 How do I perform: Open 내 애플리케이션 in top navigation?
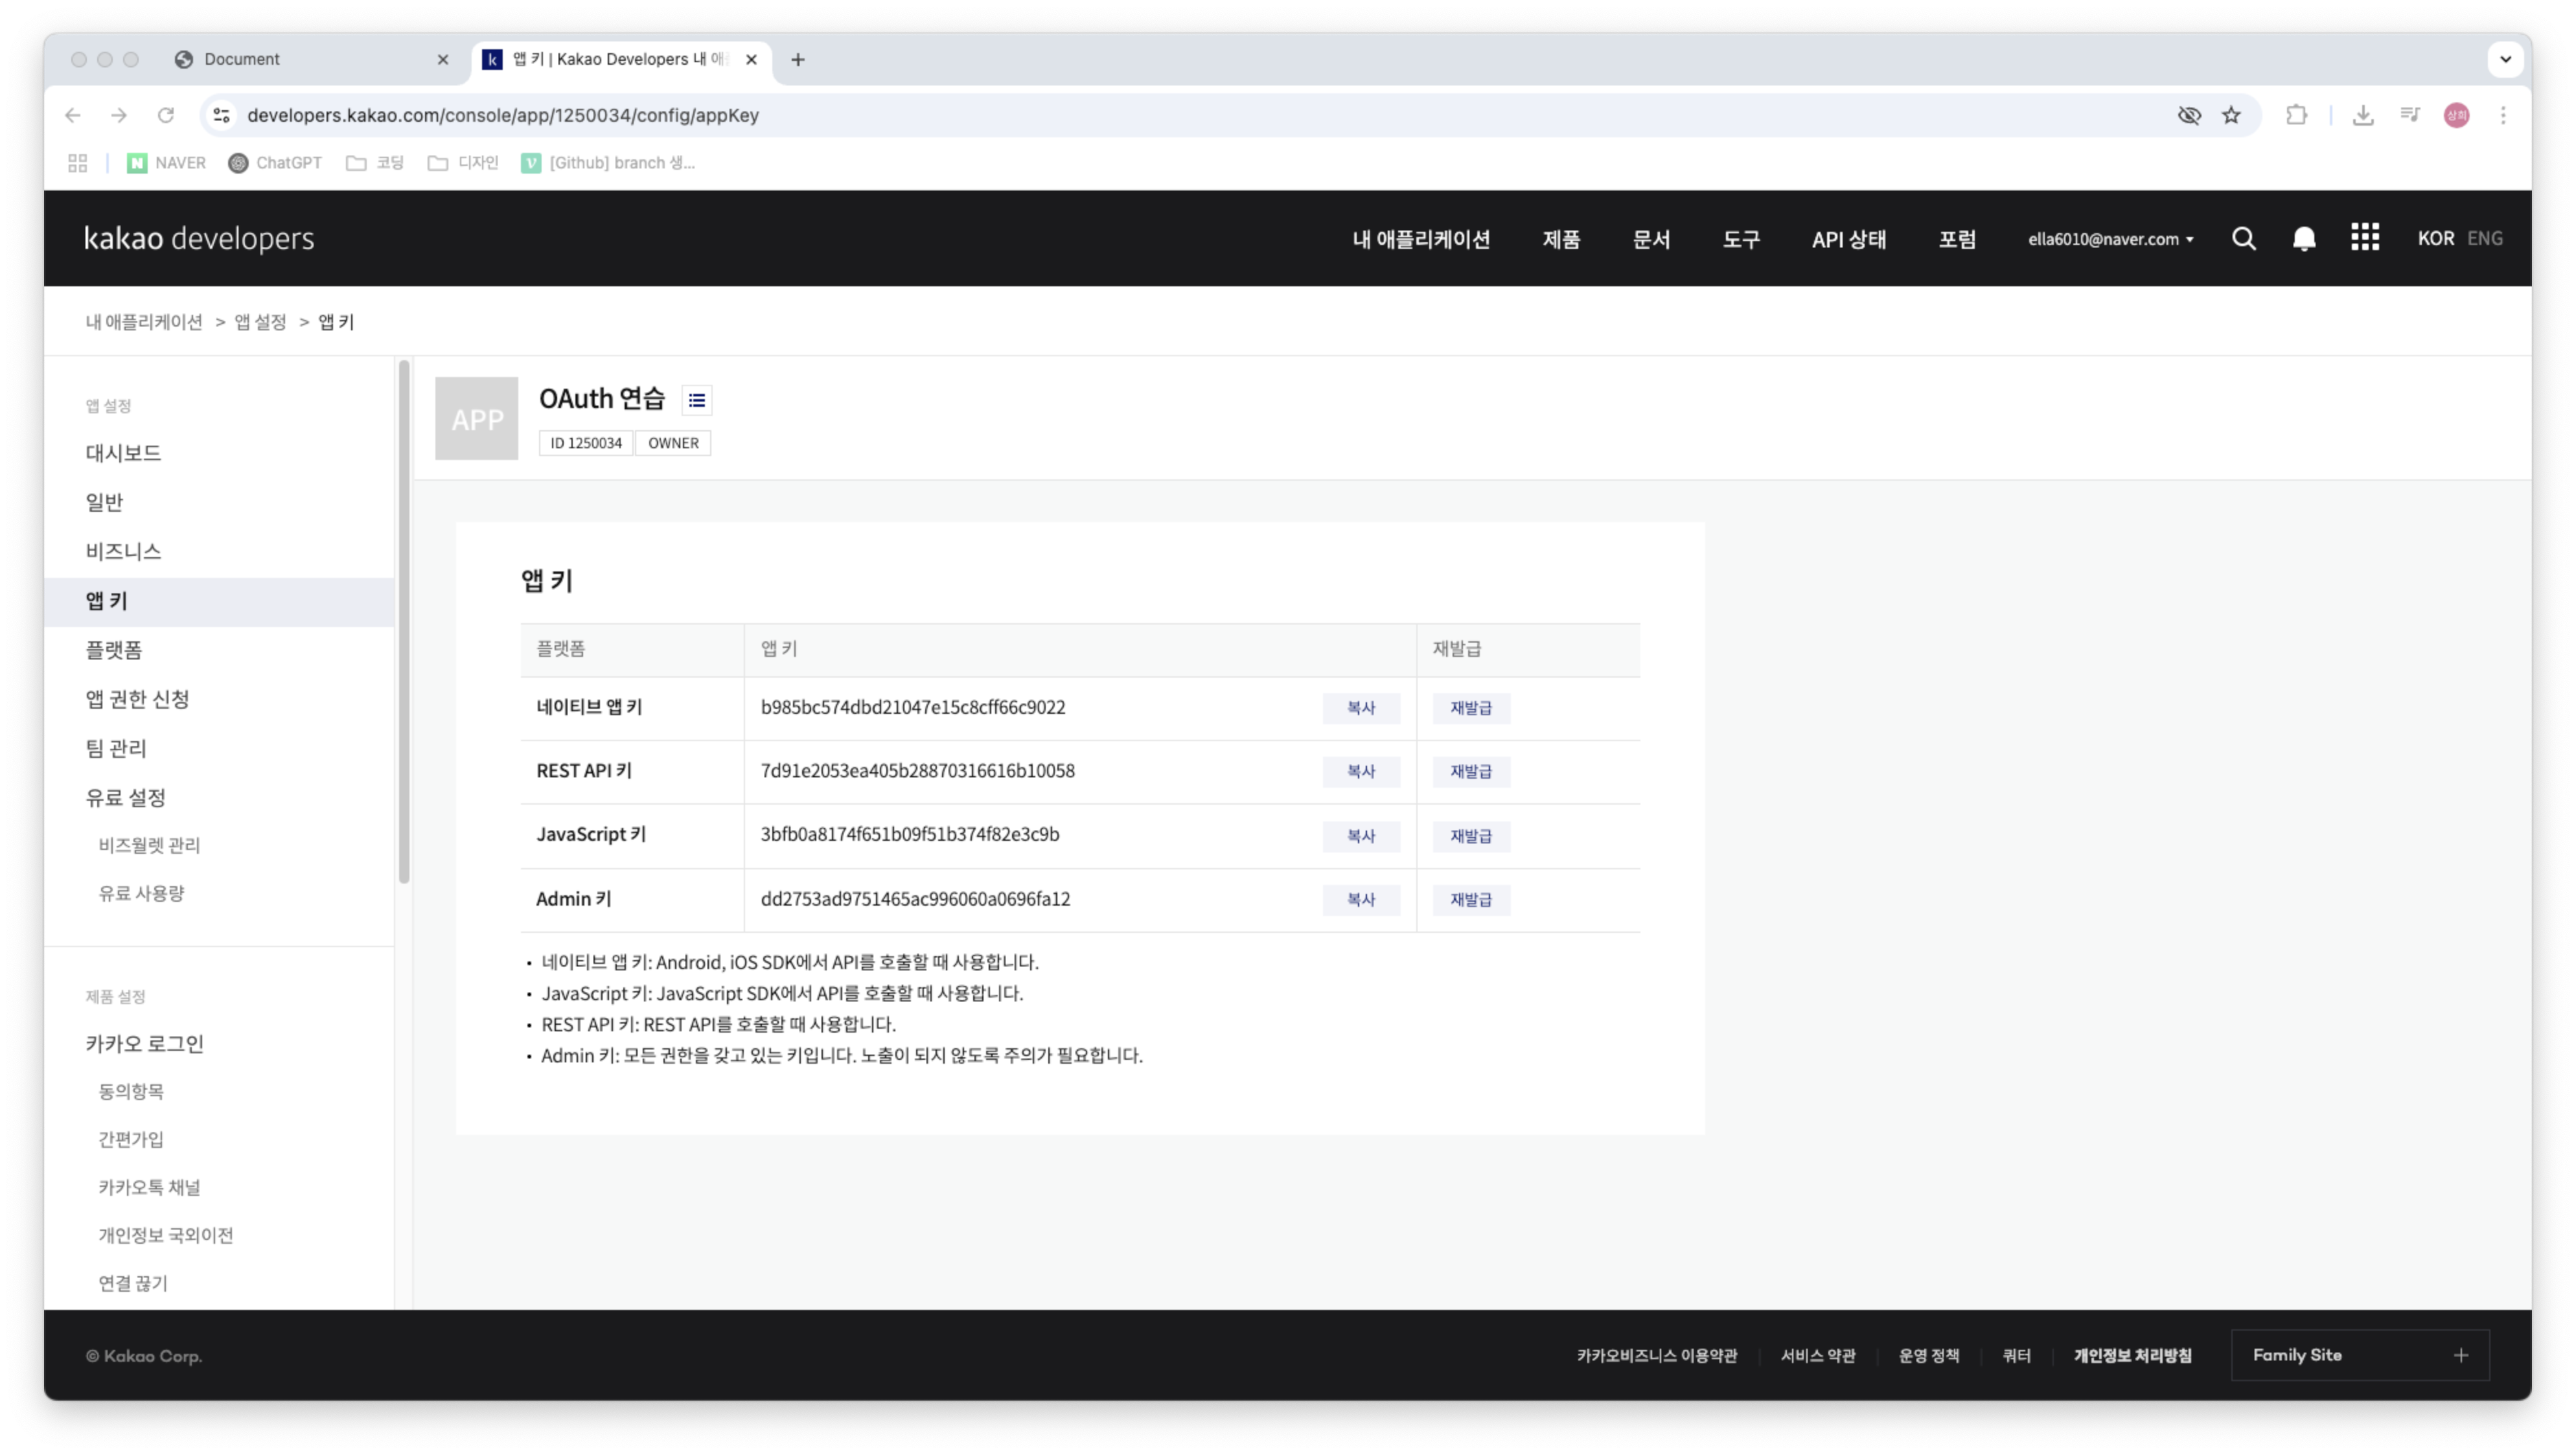pos(1421,239)
